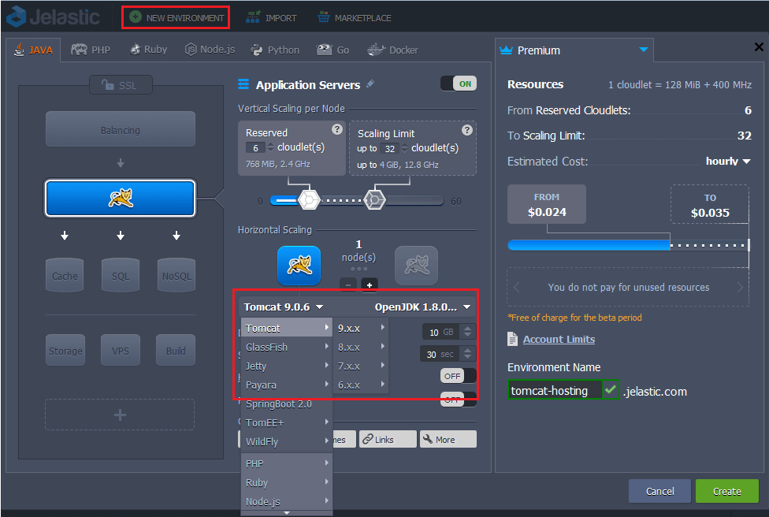
Task: Open the Marketplace
Action: point(354,18)
